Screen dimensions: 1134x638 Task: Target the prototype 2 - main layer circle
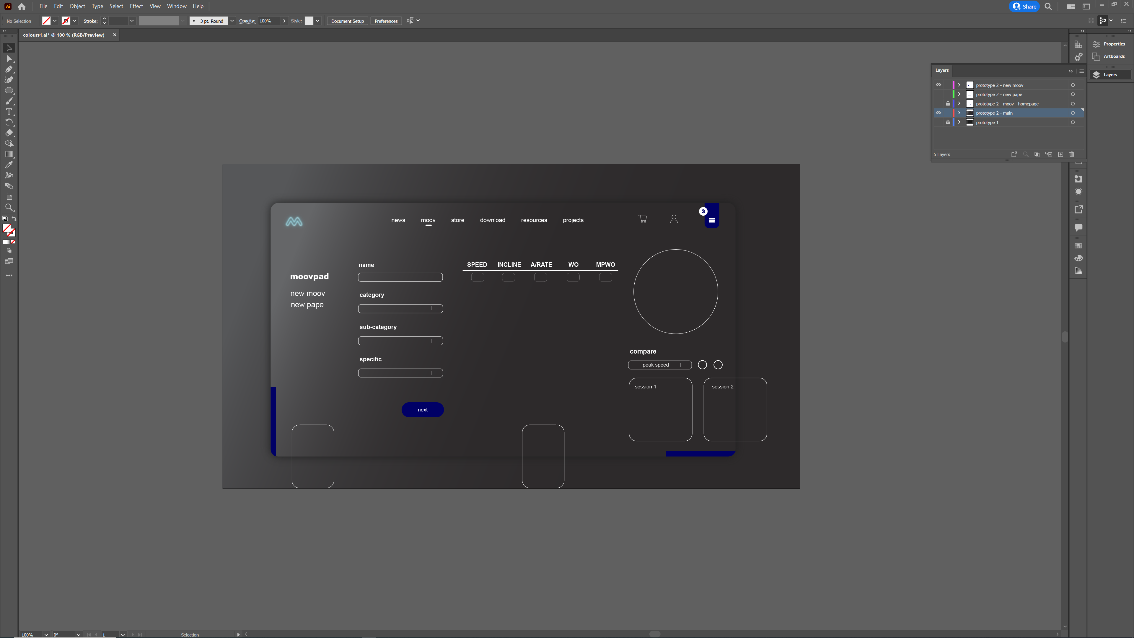1073,113
